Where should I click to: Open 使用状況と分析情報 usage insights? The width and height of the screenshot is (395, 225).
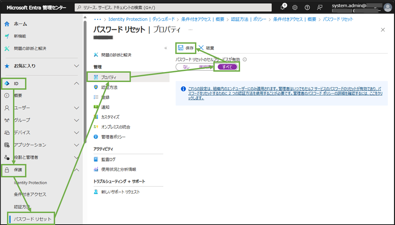pos(118,169)
